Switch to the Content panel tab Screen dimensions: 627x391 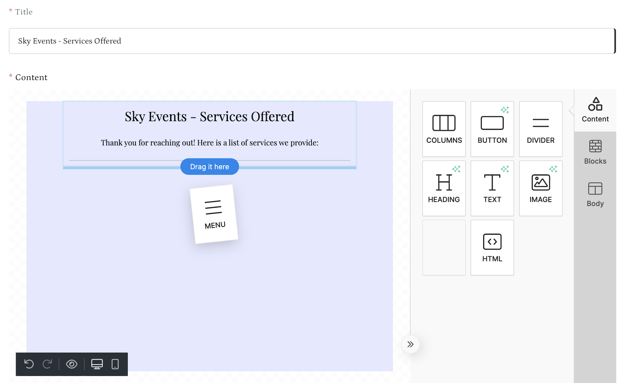tap(595, 110)
